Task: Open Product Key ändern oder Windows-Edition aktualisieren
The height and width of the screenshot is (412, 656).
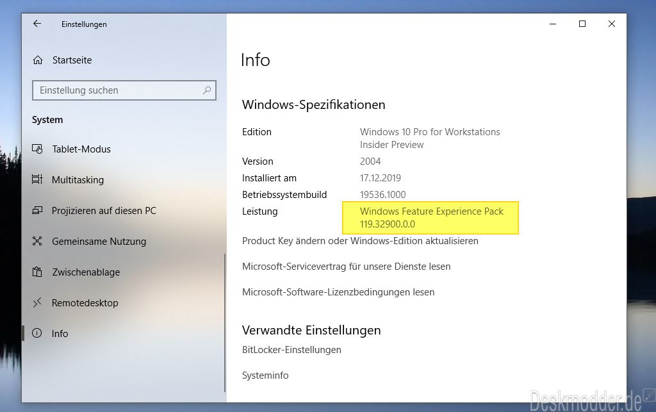Action: pos(360,241)
